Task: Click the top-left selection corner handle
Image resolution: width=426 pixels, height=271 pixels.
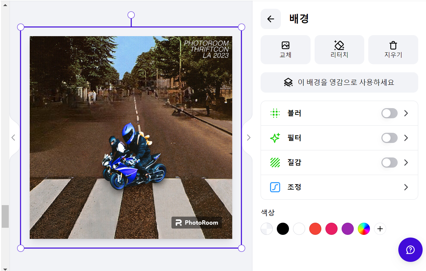Action: pos(21,27)
